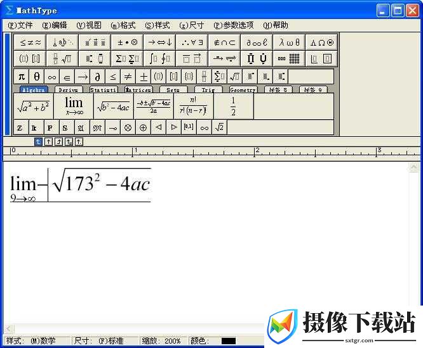Screen dimensions: 423x348
Task: Open the 样式 menu
Action: (x=158, y=25)
